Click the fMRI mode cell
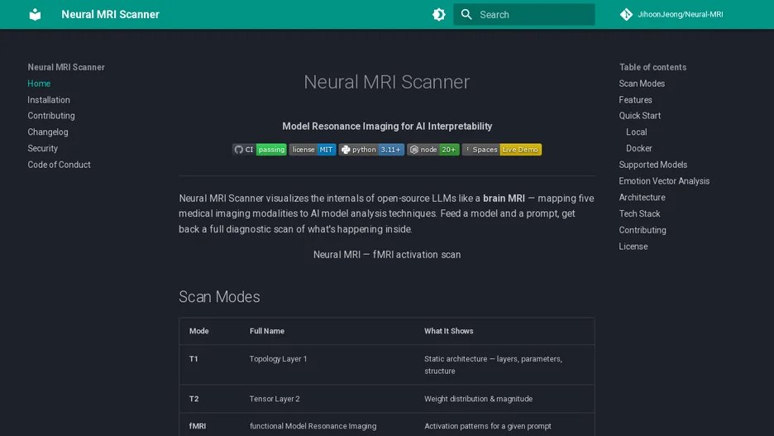Viewport: 774px width, 436px height. 198,425
